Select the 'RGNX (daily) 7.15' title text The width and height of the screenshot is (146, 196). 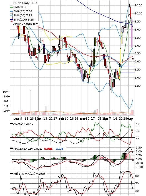(x=25, y=3)
